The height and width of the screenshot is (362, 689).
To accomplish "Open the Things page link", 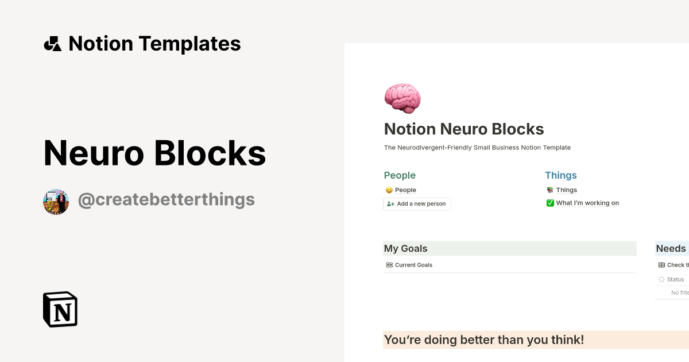I will (x=566, y=190).
